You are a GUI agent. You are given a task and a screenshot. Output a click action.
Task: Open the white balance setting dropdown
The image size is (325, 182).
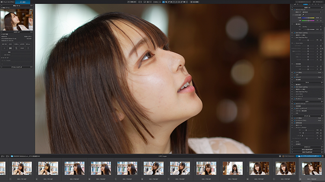(x=311, y=12)
